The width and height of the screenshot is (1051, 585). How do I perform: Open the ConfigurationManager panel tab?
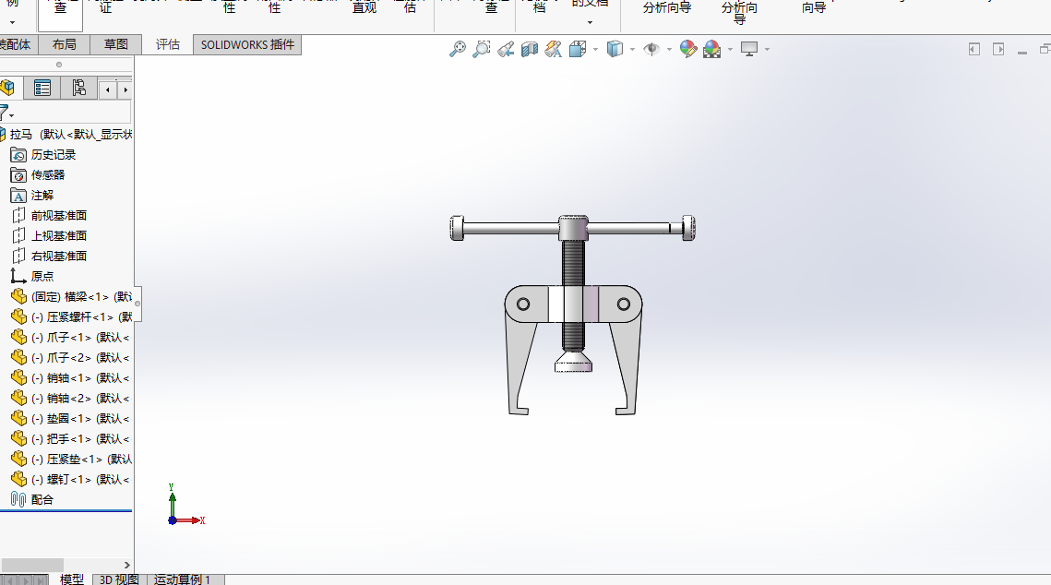78,89
